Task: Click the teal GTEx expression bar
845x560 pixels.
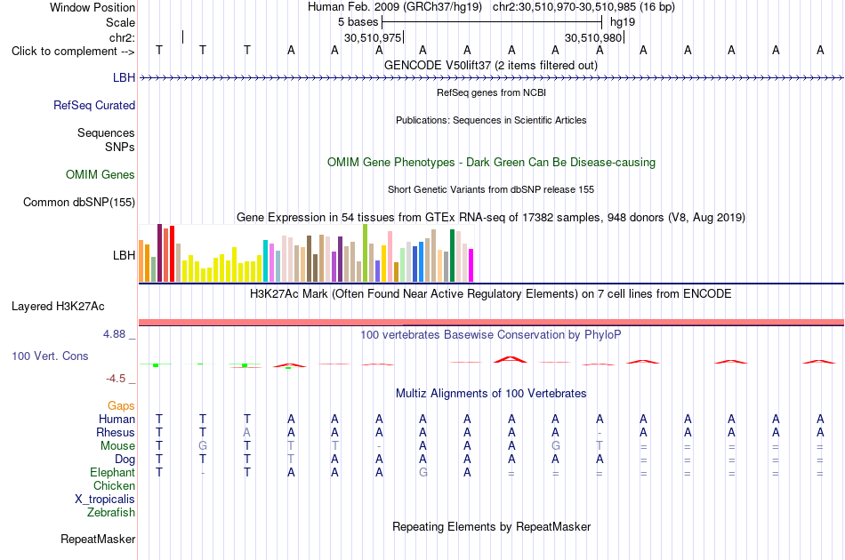Action: (x=266, y=261)
